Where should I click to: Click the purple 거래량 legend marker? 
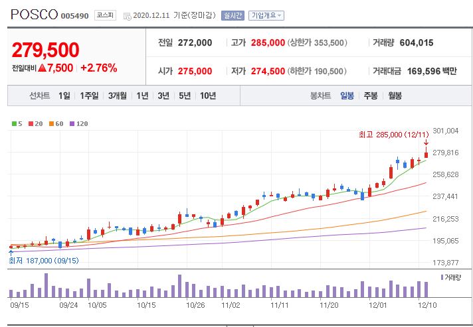click(x=442, y=277)
